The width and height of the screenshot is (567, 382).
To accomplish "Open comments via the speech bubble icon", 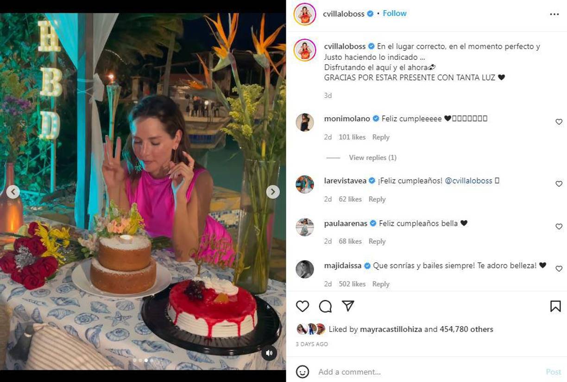I will (325, 306).
